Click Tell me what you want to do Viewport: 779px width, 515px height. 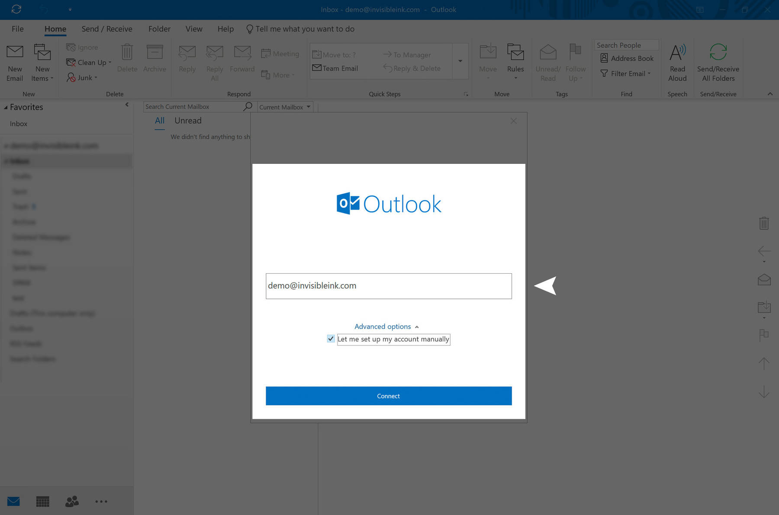(300, 29)
